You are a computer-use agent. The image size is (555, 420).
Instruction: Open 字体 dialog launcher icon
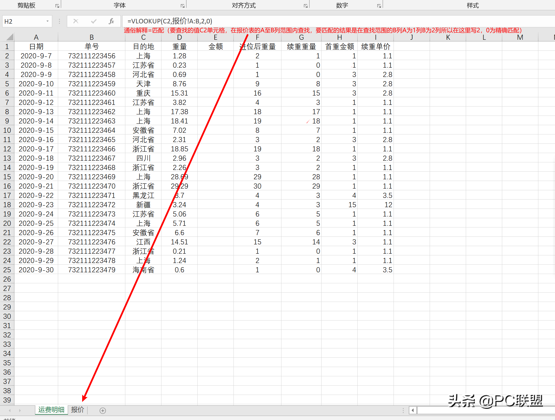[183, 6]
